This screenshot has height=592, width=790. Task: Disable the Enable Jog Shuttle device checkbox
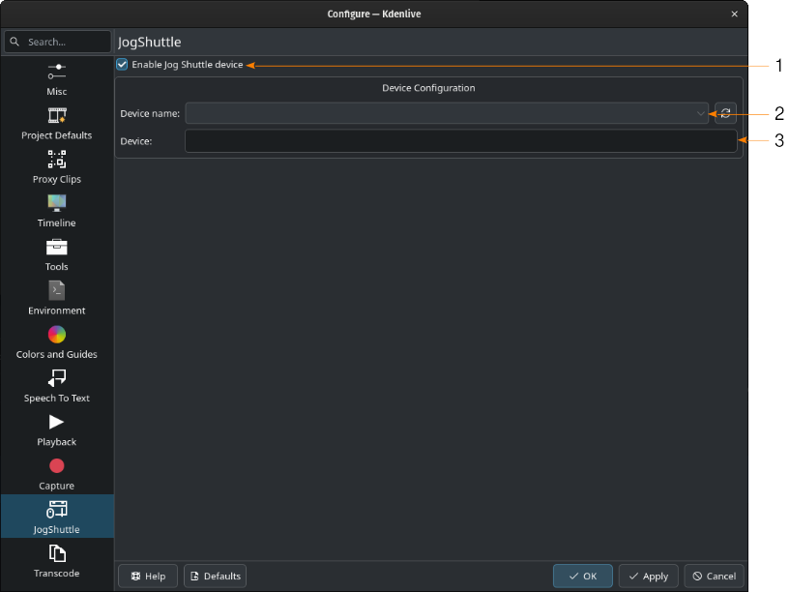click(122, 65)
